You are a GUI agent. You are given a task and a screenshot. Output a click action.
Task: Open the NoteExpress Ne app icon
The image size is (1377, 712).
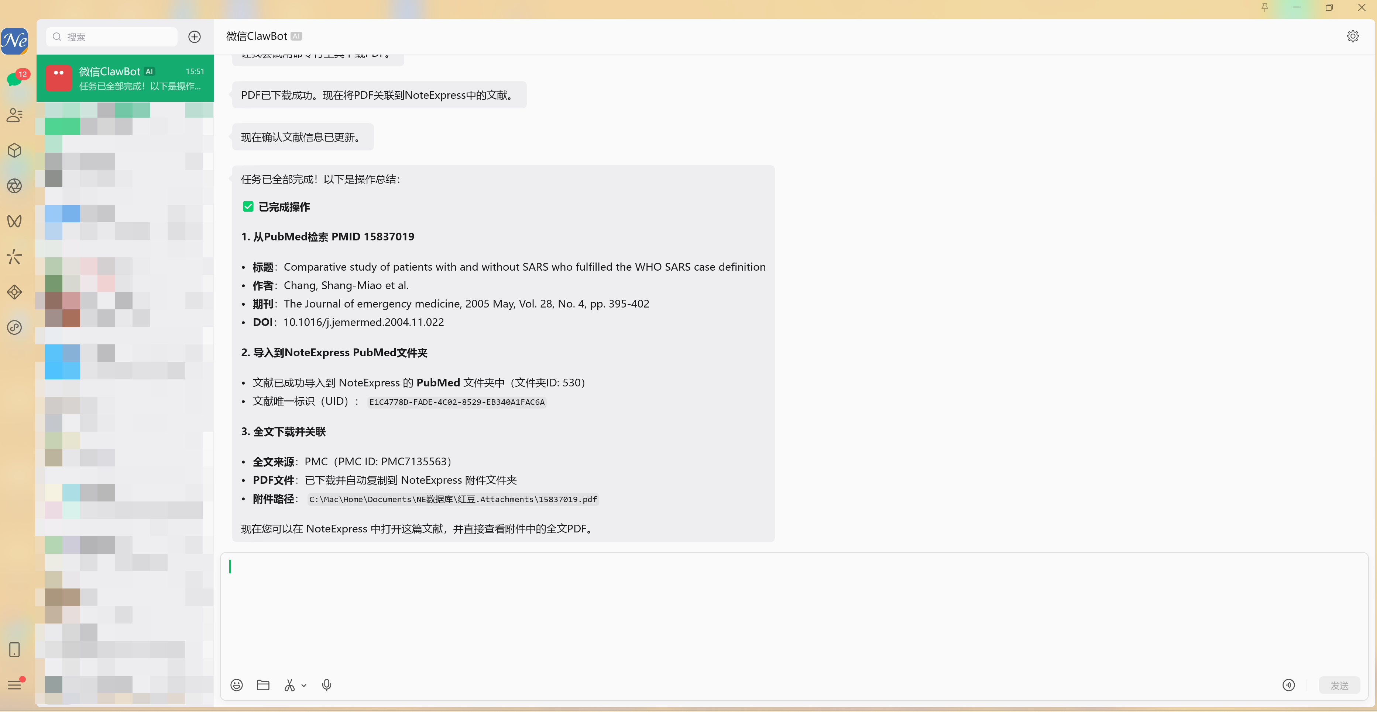(14, 41)
